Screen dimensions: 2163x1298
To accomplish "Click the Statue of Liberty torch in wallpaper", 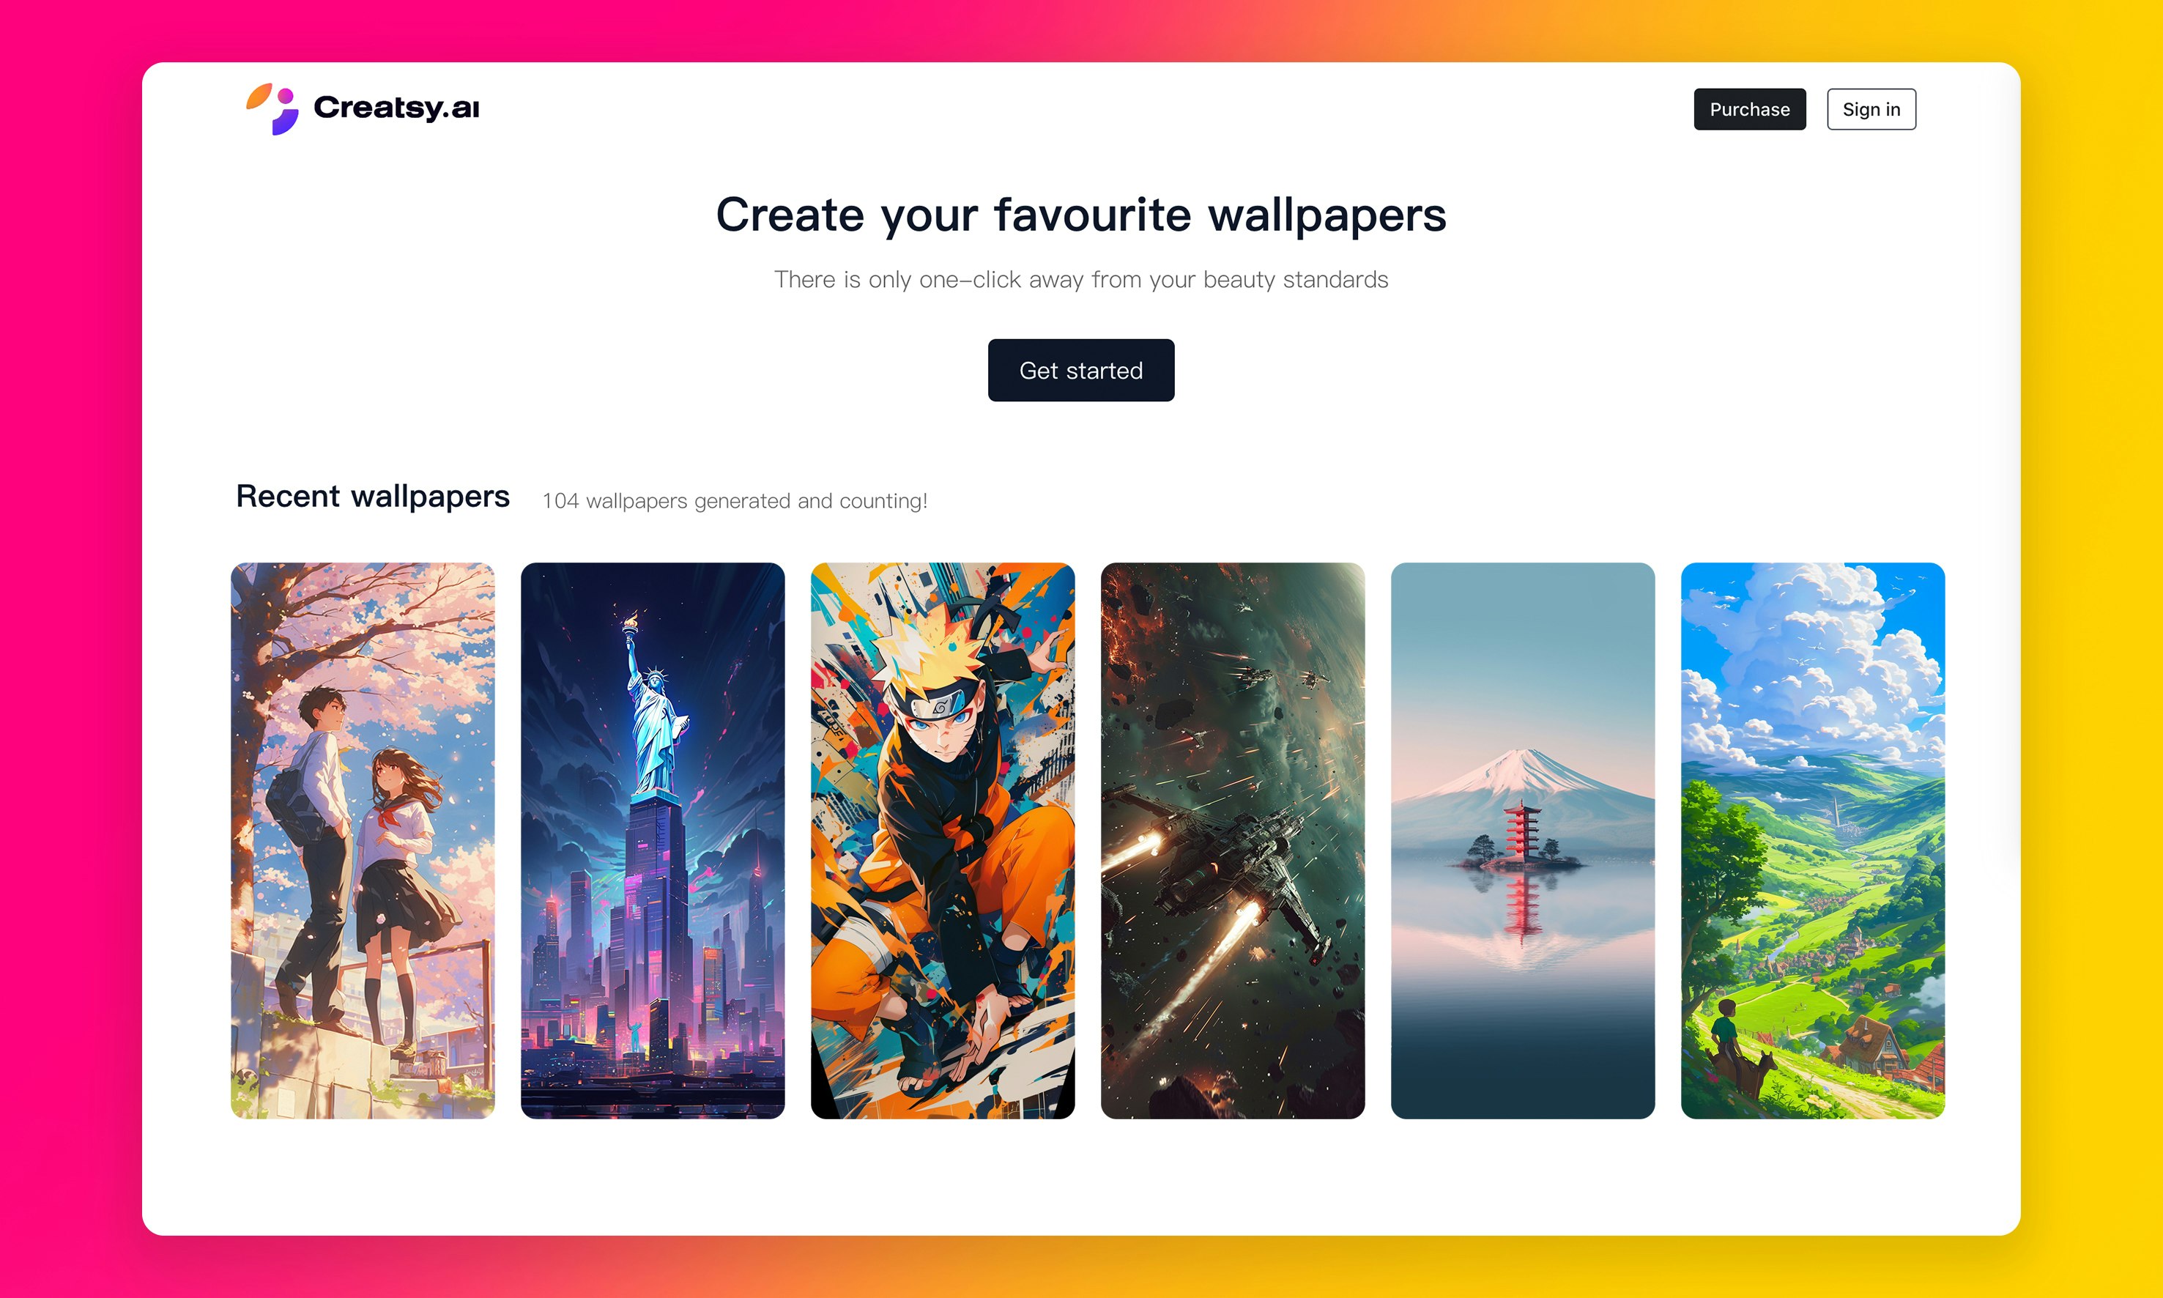I will [630, 622].
